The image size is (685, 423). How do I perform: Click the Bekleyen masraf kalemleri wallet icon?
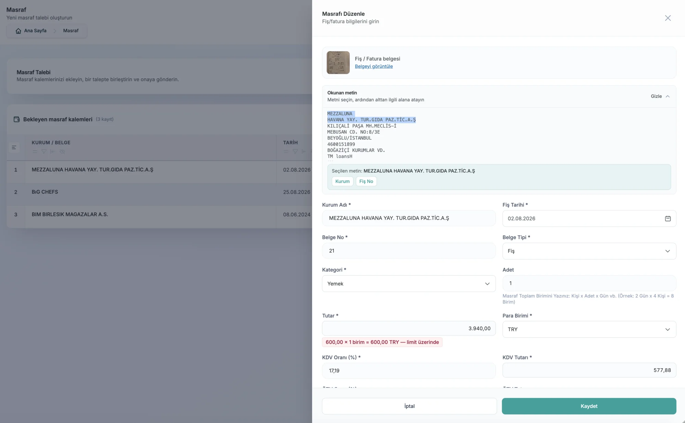(x=16, y=119)
